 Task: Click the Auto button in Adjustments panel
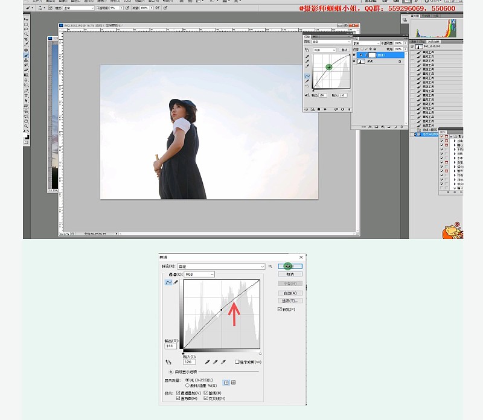[x=344, y=50]
